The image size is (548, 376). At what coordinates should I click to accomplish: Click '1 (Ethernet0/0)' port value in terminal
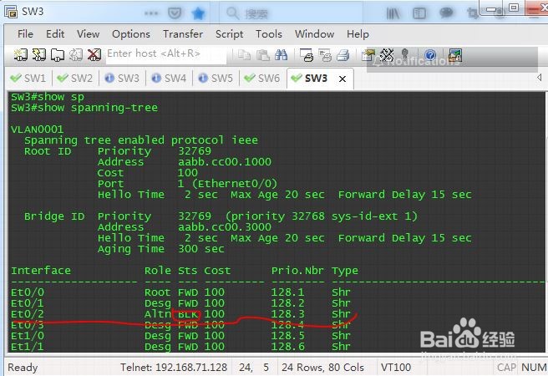(227, 184)
